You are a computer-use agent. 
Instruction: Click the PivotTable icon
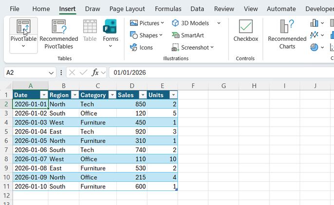pyautogui.click(x=23, y=27)
